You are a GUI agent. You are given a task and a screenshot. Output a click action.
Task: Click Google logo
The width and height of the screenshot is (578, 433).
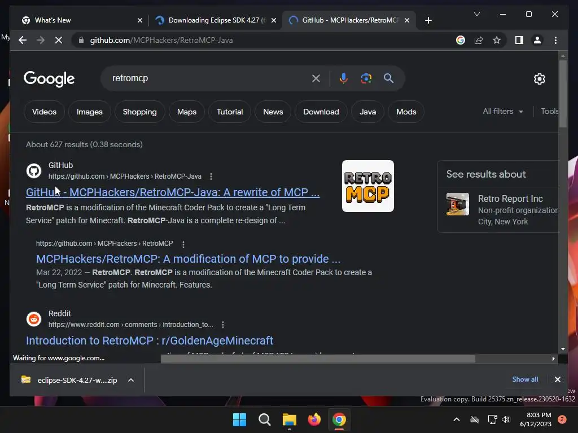(49, 78)
